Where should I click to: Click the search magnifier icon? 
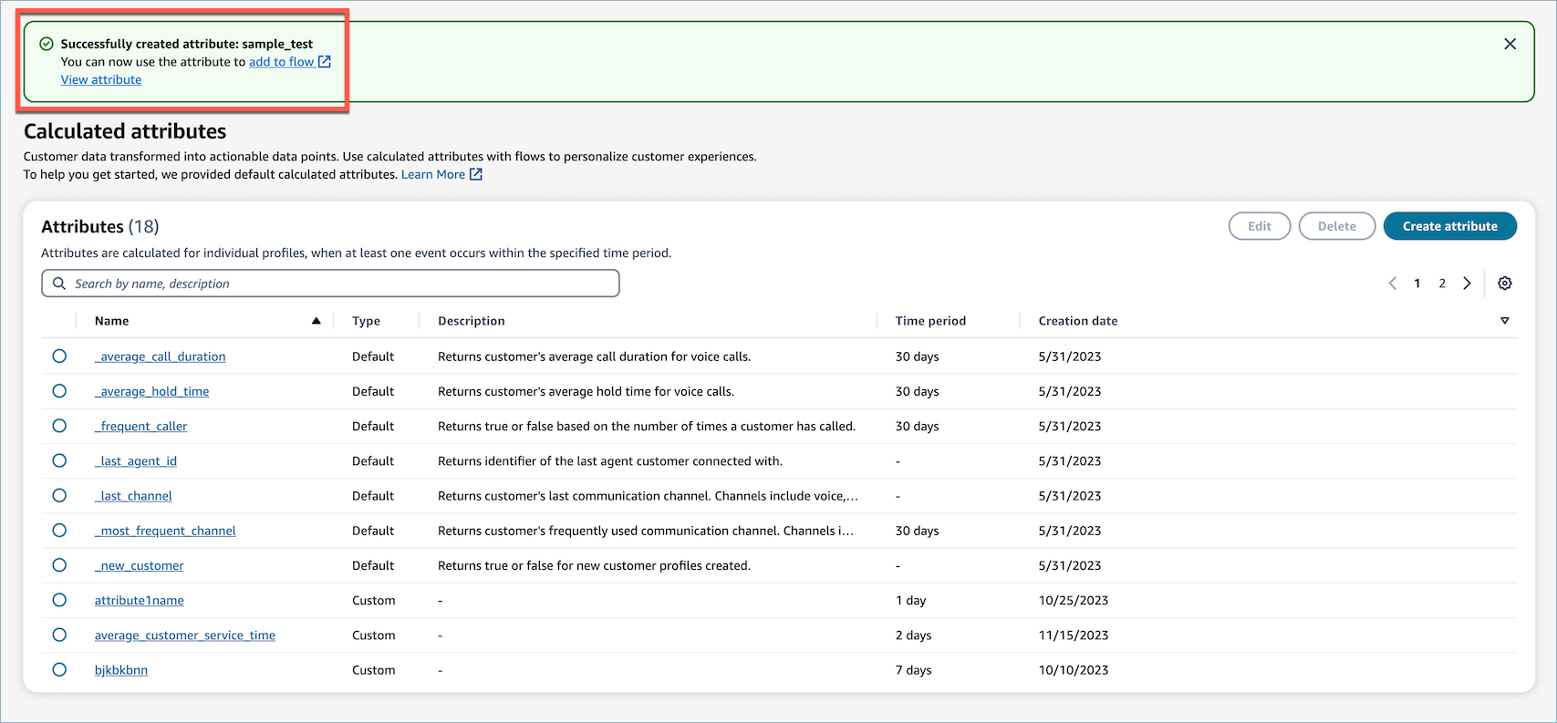tap(59, 284)
